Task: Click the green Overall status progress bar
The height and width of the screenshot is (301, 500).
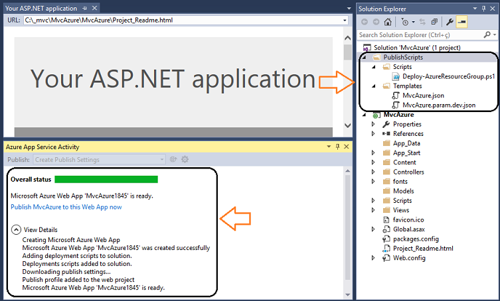Action: coord(106,179)
